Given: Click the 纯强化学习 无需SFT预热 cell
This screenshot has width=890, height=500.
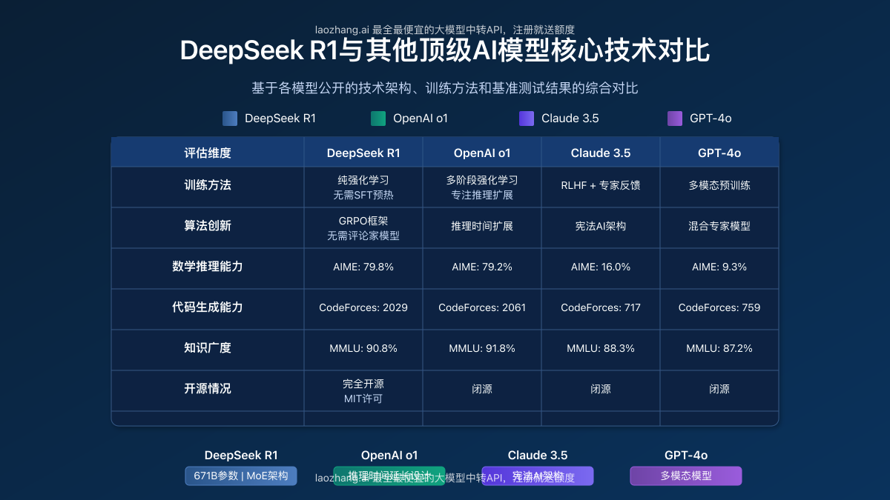Looking at the screenshot, I should point(363,187).
